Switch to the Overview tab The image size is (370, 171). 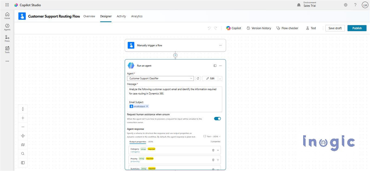click(x=89, y=16)
